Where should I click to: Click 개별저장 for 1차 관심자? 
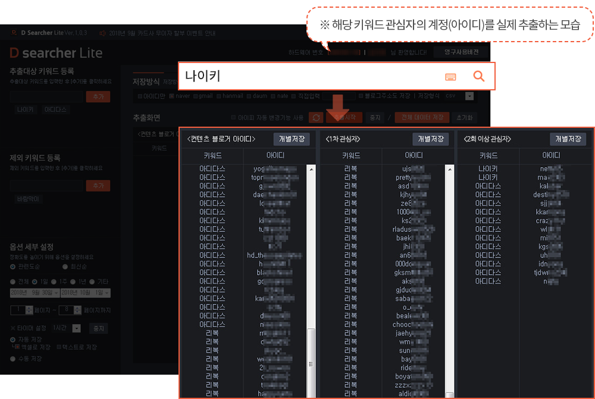430,139
